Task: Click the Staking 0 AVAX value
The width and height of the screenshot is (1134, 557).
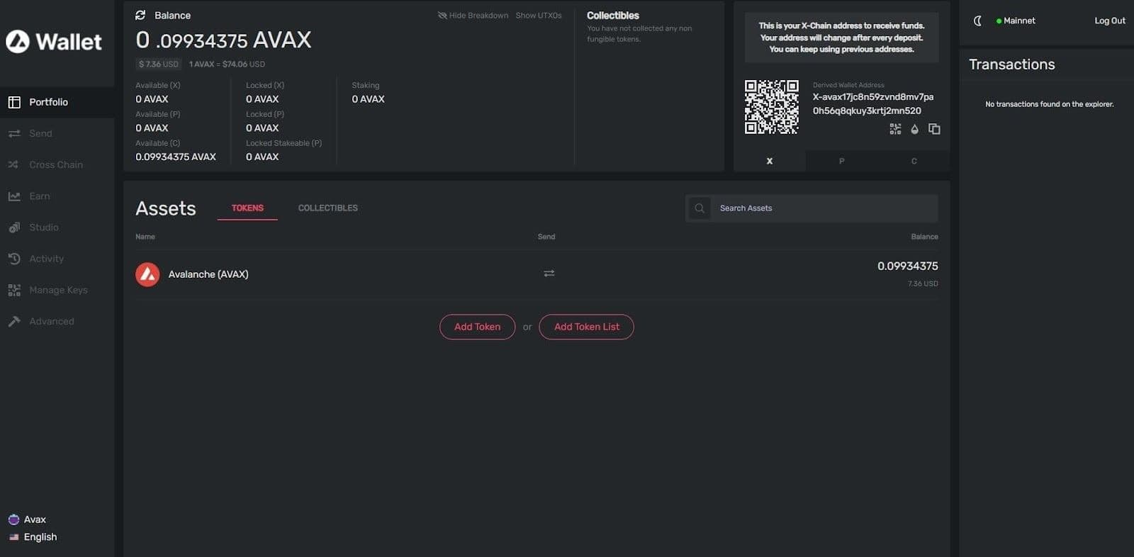Action: pos(368,99)
